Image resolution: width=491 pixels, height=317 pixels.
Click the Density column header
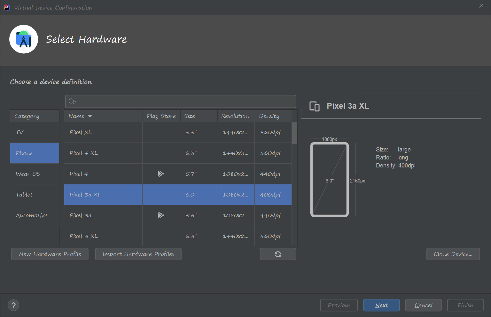click(x=273, y=116)
